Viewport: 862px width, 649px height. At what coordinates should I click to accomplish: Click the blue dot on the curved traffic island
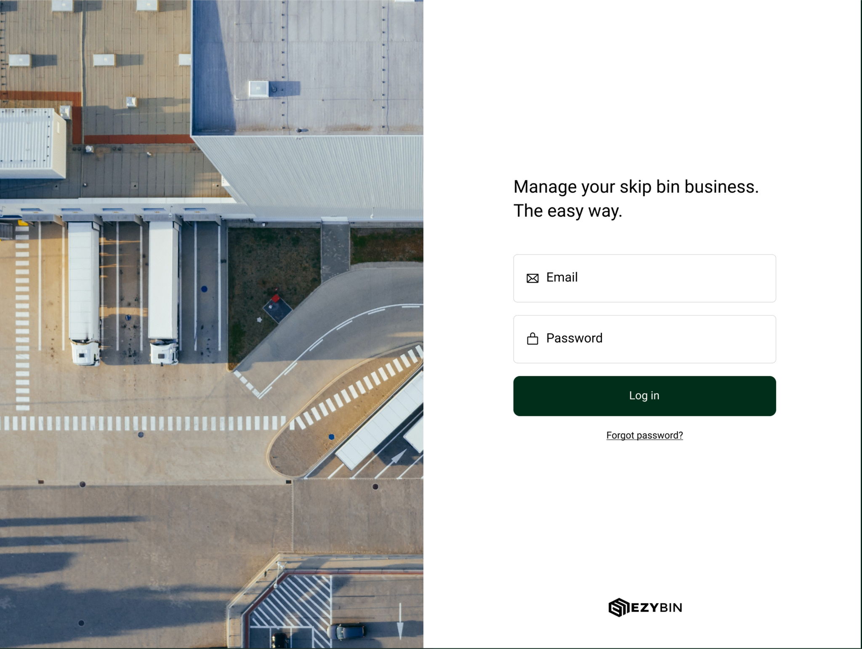coord(331,437)
